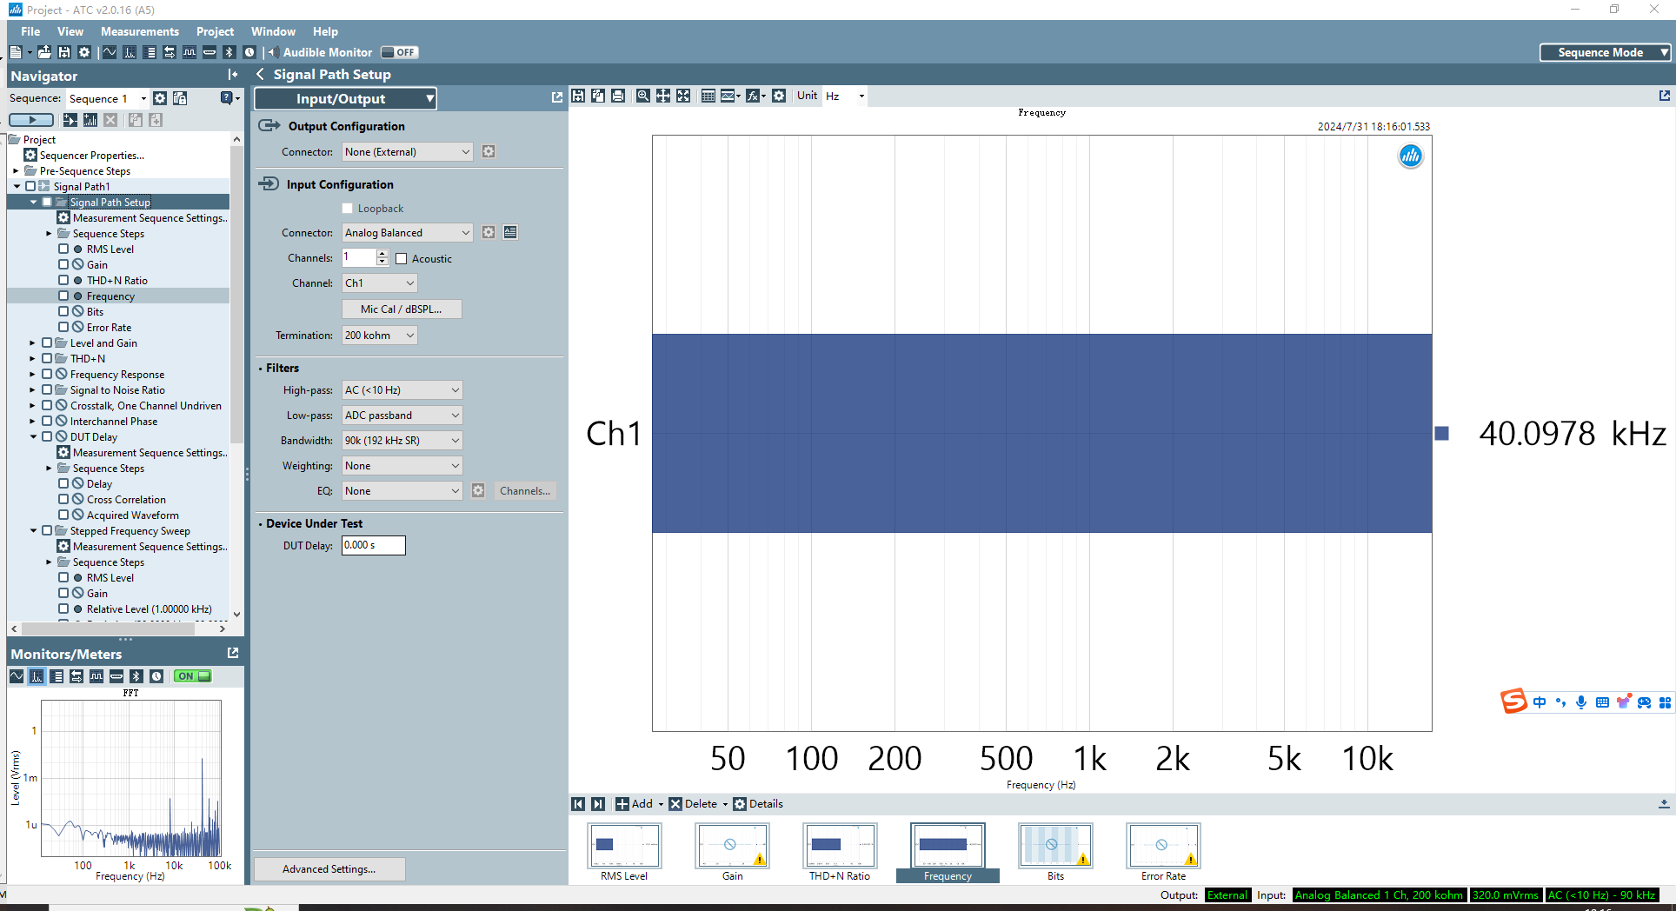Open sequence settings gear next to Sequence 1
The height and width of the screenshot is (911, 1676).
coord(160,98)
